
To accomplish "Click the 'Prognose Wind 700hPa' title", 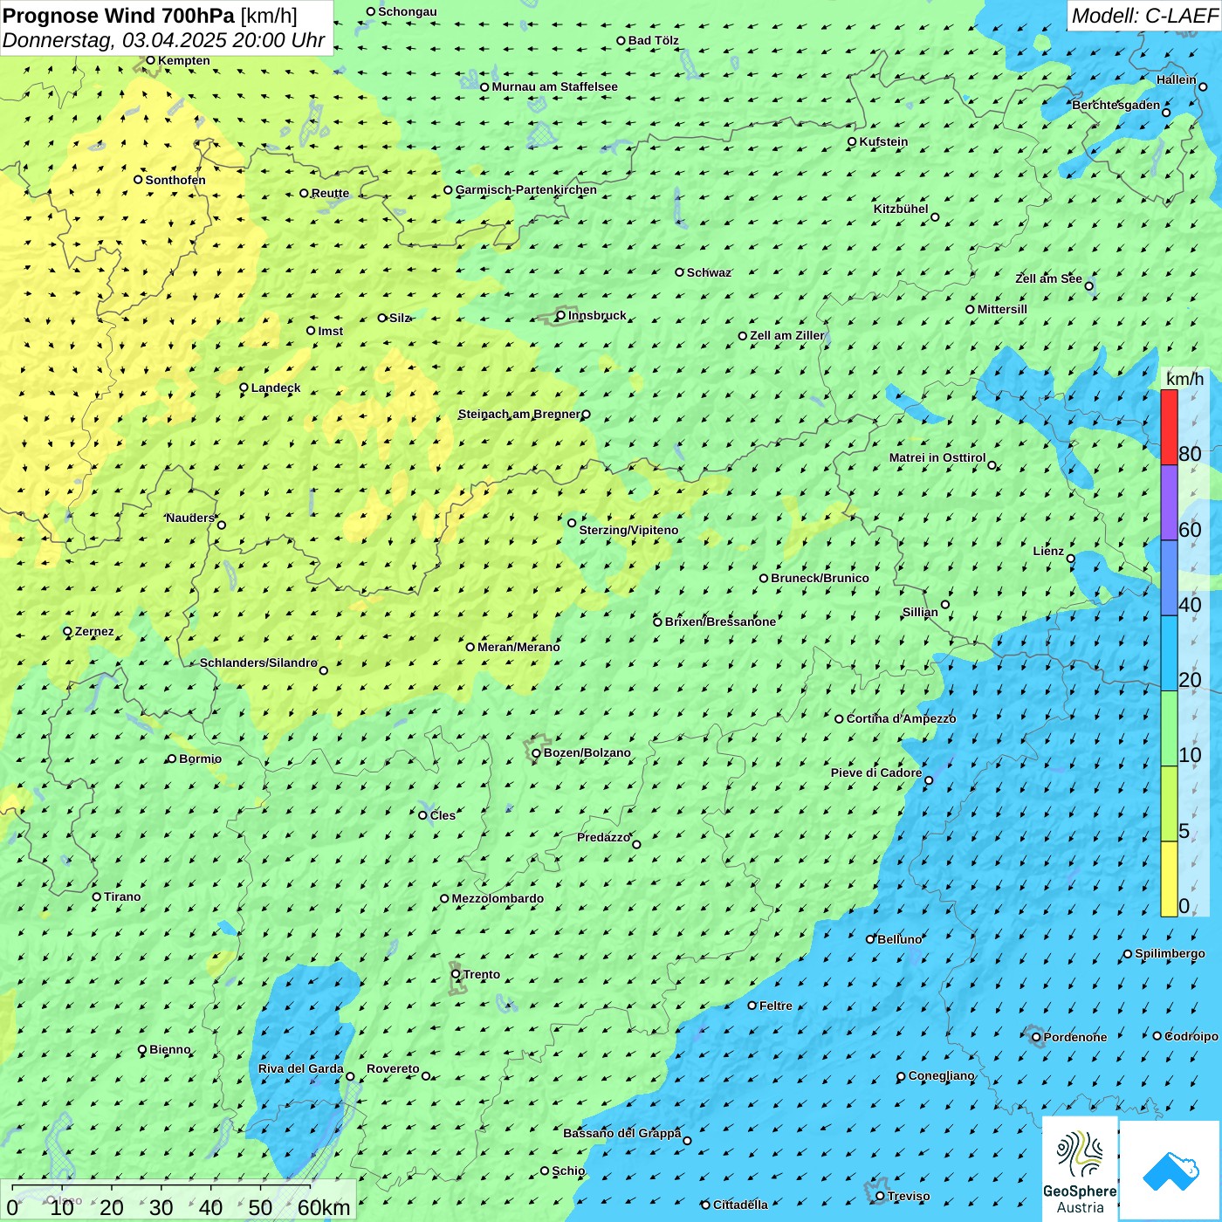I will tap(119, 16).
